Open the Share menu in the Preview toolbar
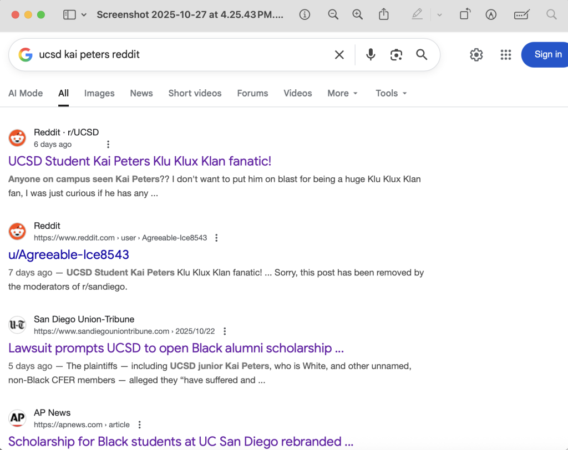This screenshot has width=568, height=450. coord(383,15)
